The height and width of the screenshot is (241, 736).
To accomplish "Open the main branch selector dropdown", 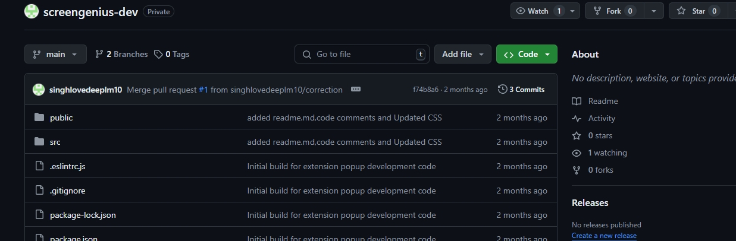I will (x=55, y=54).
